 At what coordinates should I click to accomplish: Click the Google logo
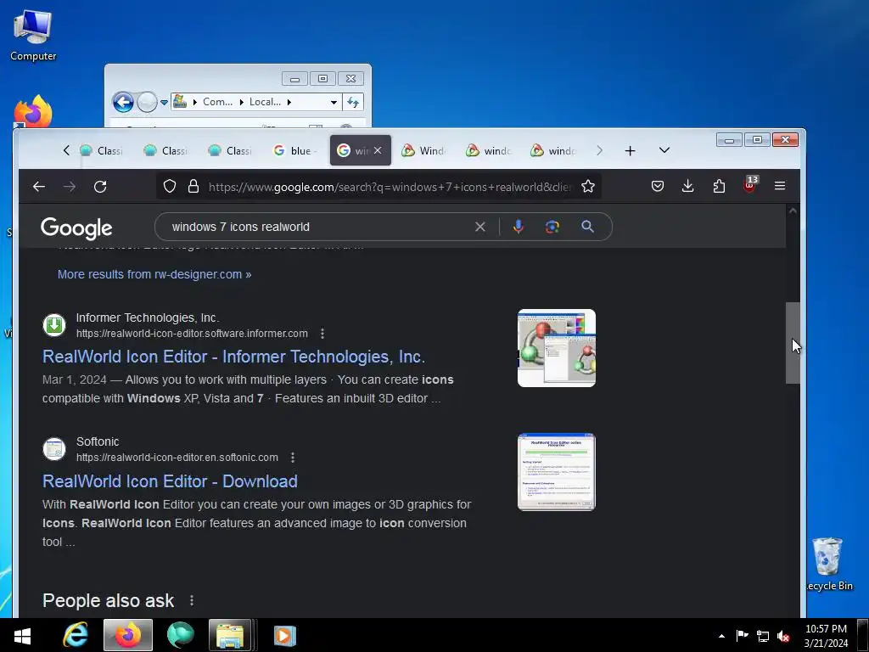(x=76, y=228)
